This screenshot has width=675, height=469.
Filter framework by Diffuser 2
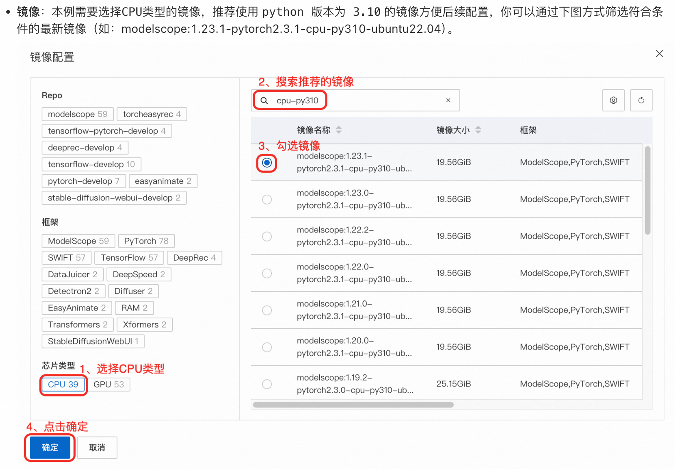[133, 291]
